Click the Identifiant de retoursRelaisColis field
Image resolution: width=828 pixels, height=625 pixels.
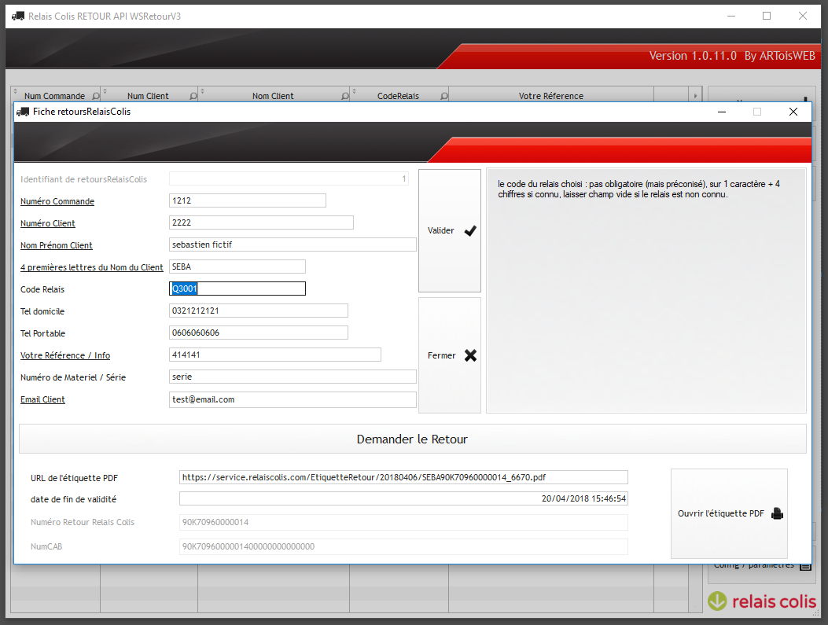tap(289, 178)
